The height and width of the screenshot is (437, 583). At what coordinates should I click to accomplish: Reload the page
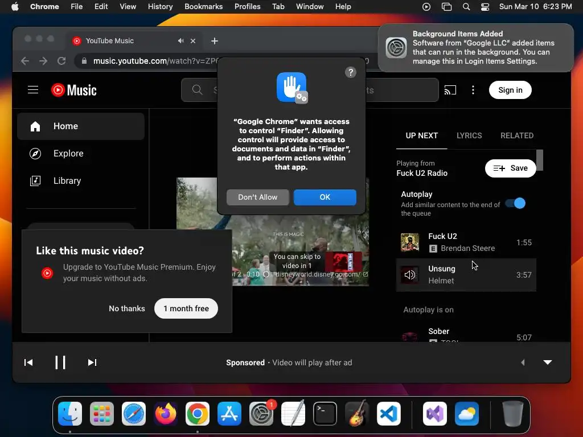[61, 60]
